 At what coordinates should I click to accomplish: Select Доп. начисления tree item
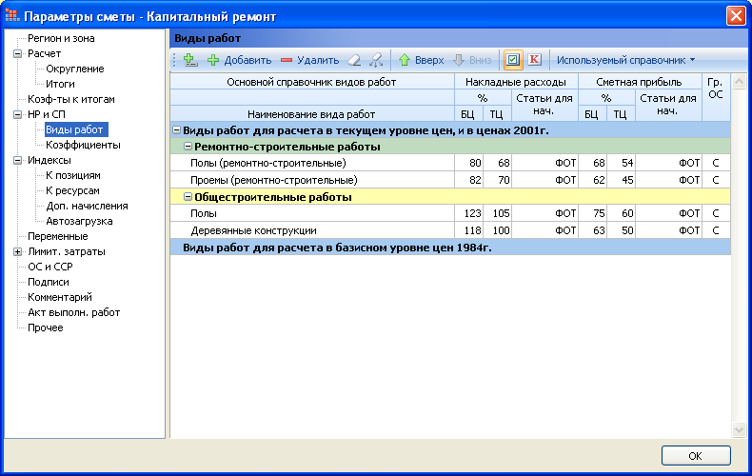(87, 206)
